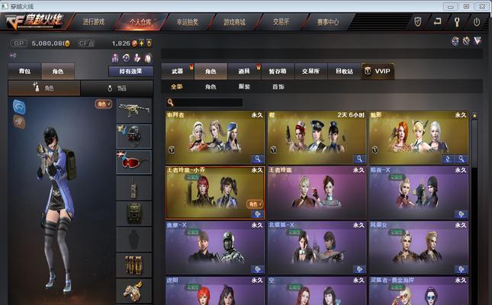
Task: Click the 2天 6小时 remaining time text
Action: pos(351,115)
